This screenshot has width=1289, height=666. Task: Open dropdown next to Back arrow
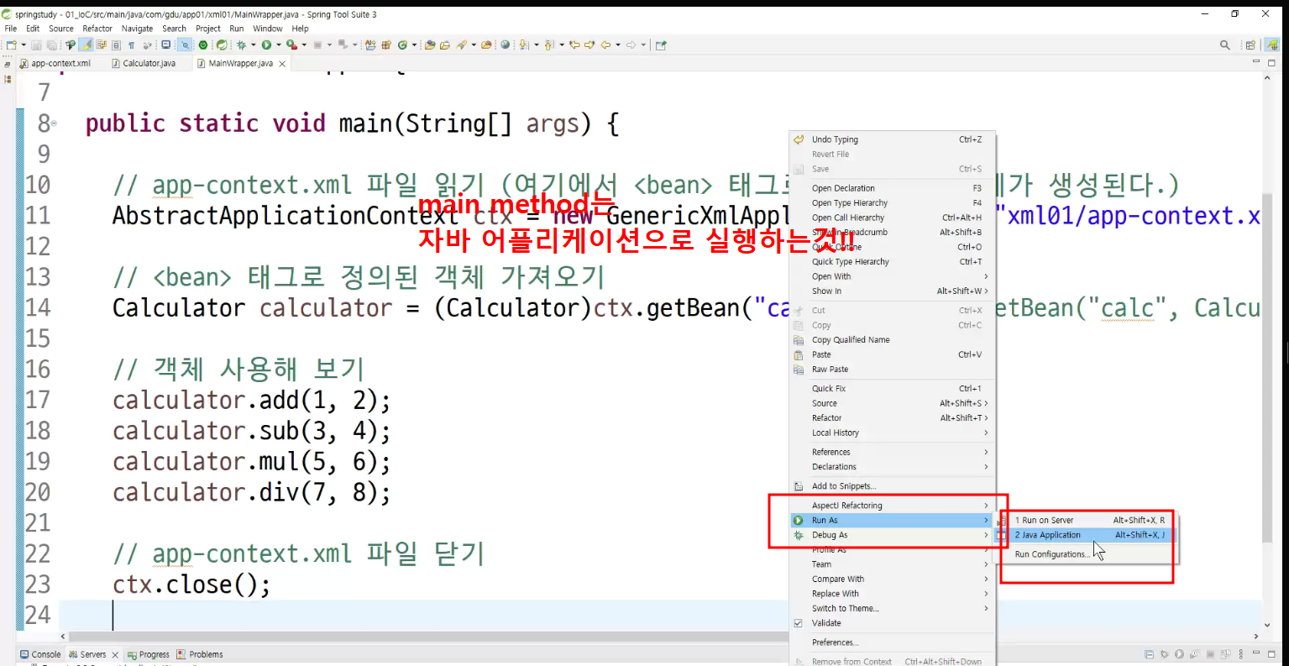[617, 45]
